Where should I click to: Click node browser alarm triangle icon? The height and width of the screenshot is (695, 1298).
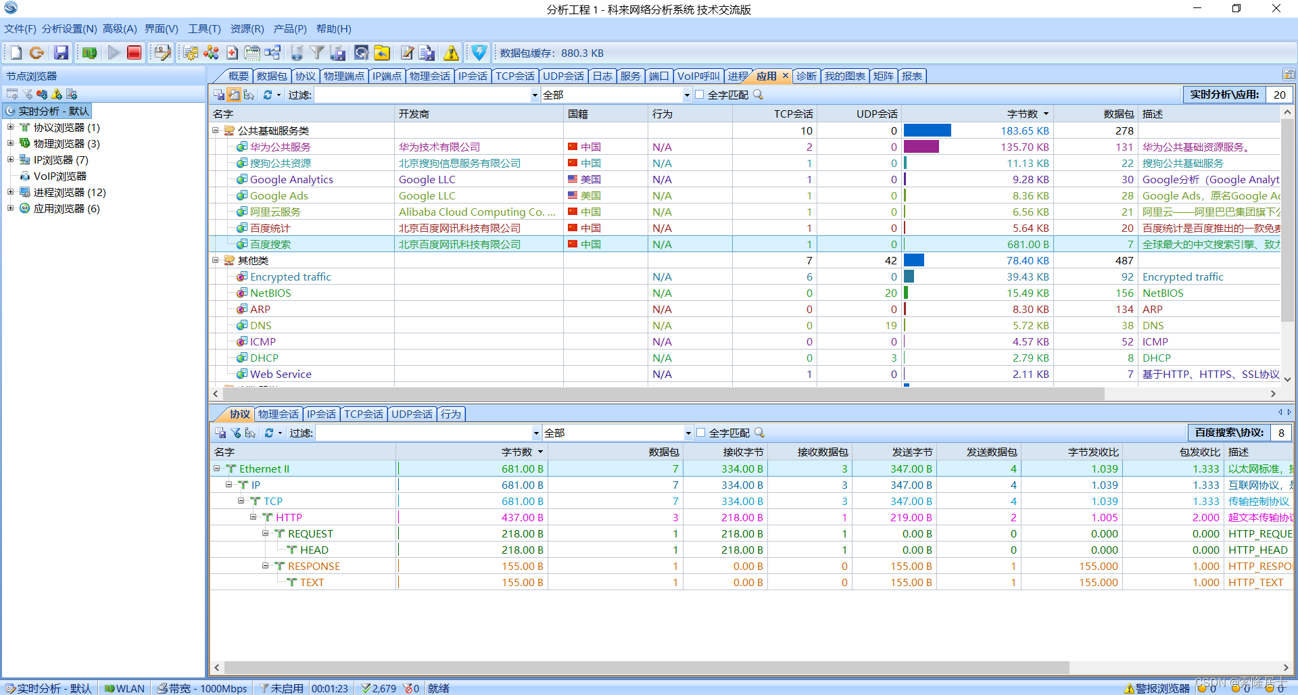click(57, 94)
